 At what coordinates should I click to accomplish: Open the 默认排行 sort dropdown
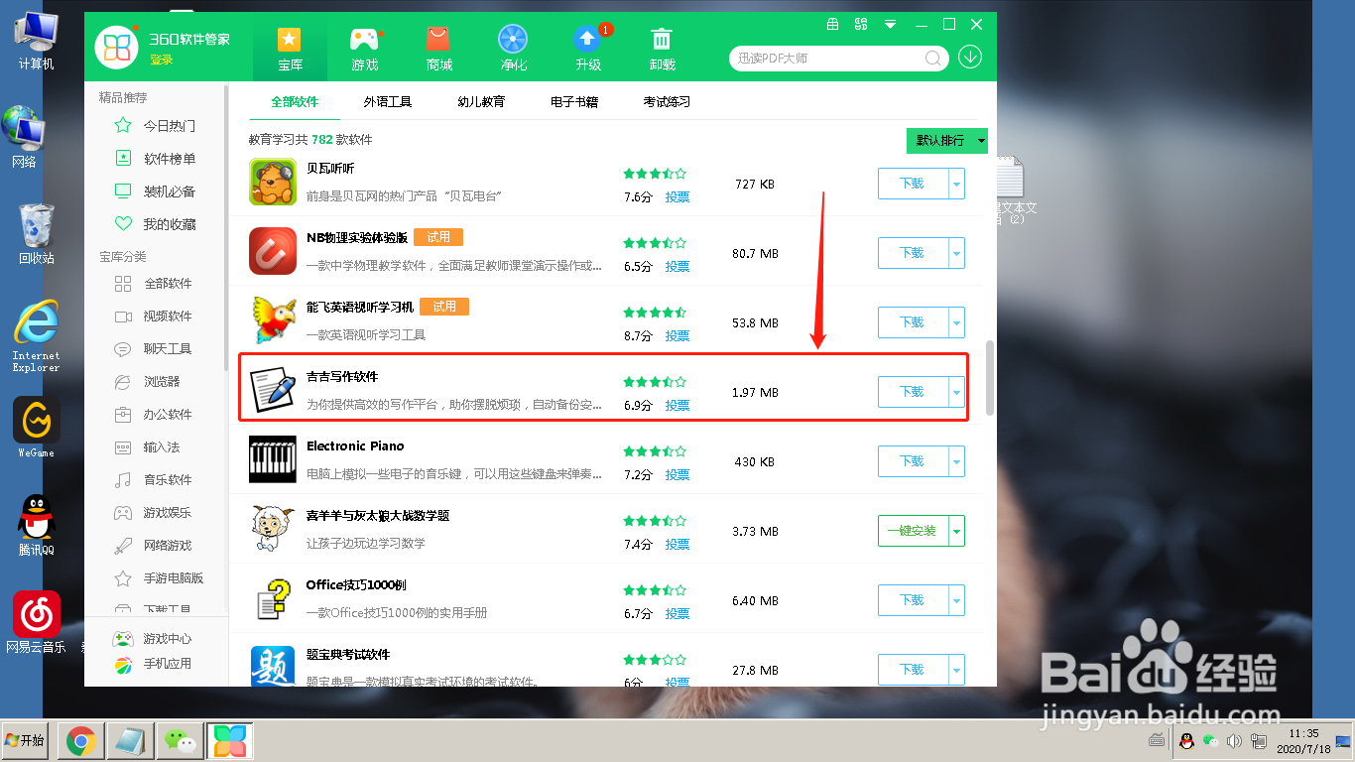[947, 141]
